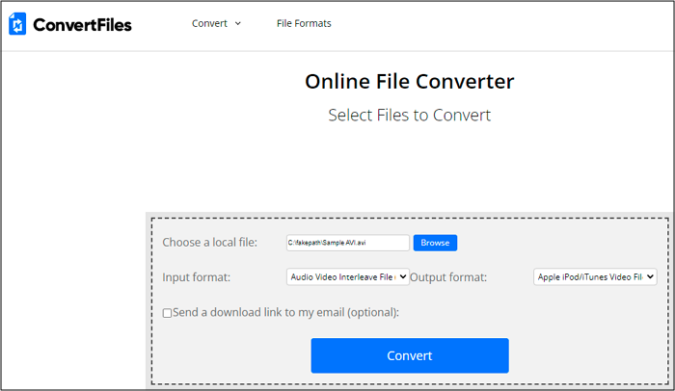
Task: Open the Audio Video Interleave input format dropdown
Action: (x=342, y=277)
